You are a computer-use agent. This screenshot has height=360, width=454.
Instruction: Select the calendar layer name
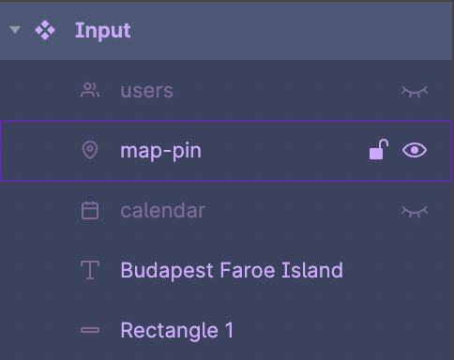163,211
